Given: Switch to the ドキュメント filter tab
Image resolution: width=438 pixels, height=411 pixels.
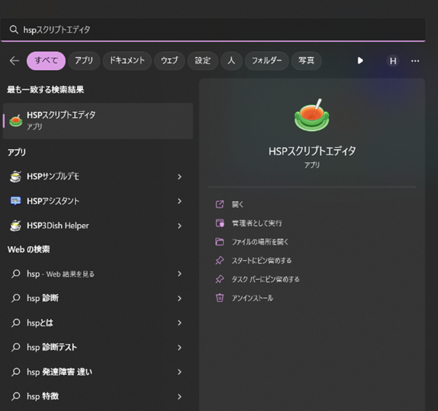Looking at the screenshot, I should coord(128,61).
